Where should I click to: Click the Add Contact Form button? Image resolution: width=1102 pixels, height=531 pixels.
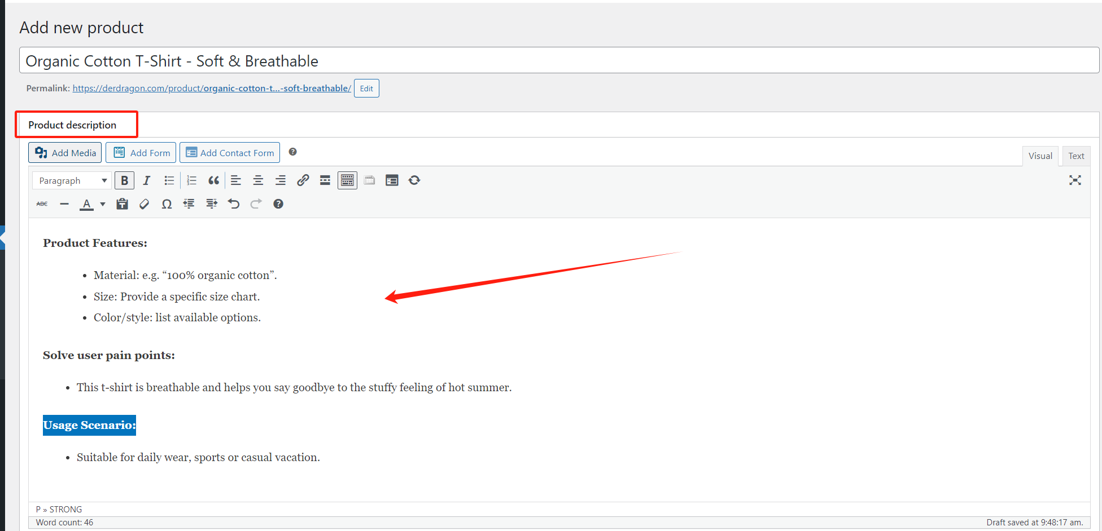[230, 153]
